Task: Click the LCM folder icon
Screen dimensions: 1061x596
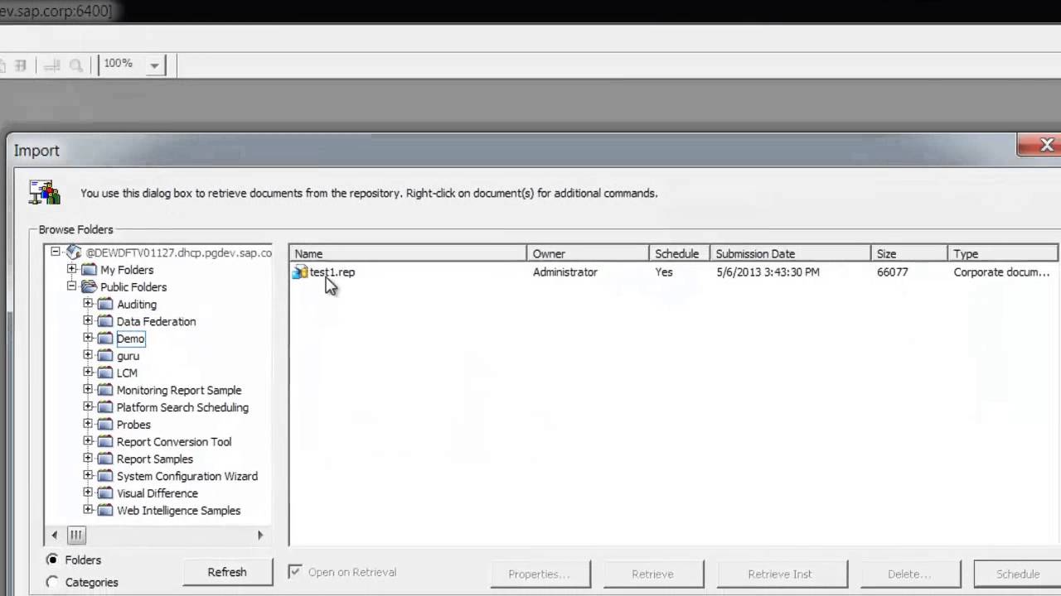Action: click(x=105, y=373)
